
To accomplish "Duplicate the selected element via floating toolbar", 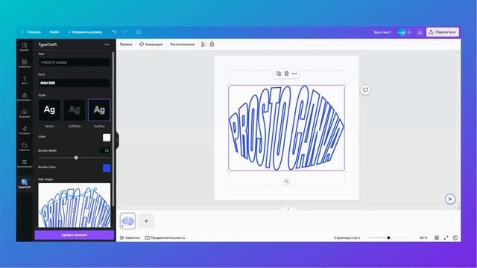I will (278, 74).
